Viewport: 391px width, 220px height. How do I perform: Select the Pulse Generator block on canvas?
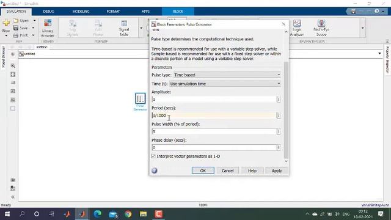[140, 98]
